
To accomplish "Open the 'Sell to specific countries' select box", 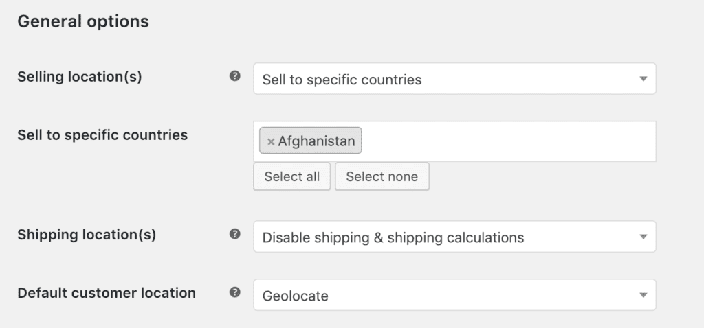I will pos(454,79).
